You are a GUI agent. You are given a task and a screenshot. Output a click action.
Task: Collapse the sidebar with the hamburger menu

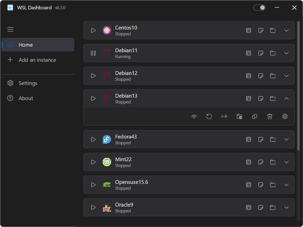(10, 30)
